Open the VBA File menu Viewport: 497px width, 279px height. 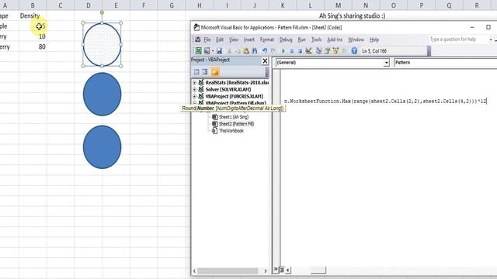coord(207,40)
